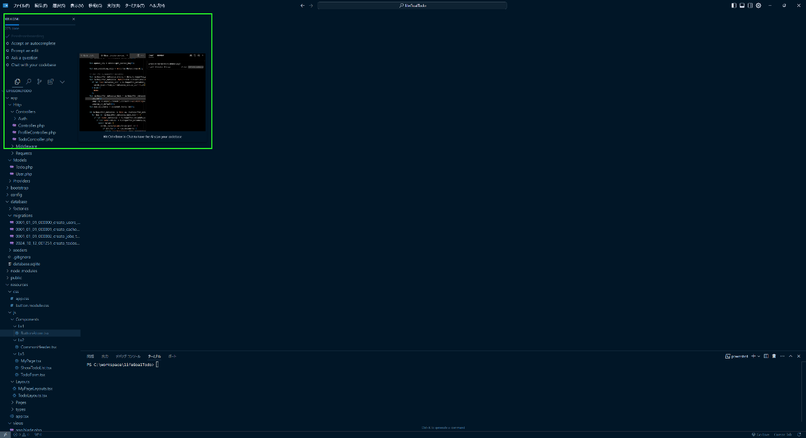The height and width of the screenshot is (438, 806).
Task: Open the 実行(R) menu
Action: (113, 5)
